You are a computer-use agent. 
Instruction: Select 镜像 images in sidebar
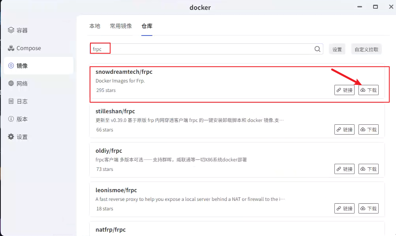22,66
